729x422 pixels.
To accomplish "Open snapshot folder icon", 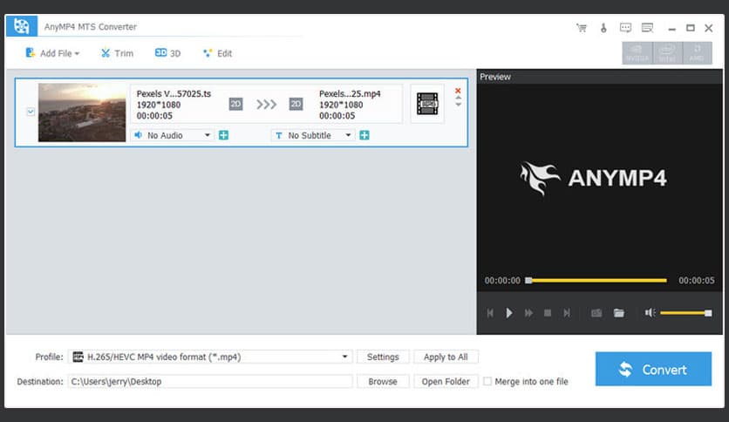I will (619, 313).
